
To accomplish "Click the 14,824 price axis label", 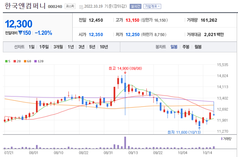I will (x=222, y=76).
